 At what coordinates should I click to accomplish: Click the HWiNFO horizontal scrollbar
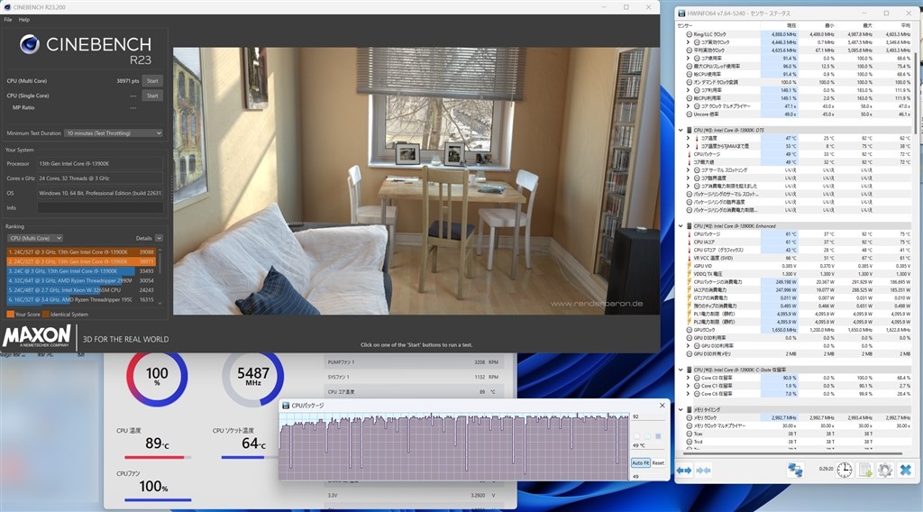coord(792,453)
